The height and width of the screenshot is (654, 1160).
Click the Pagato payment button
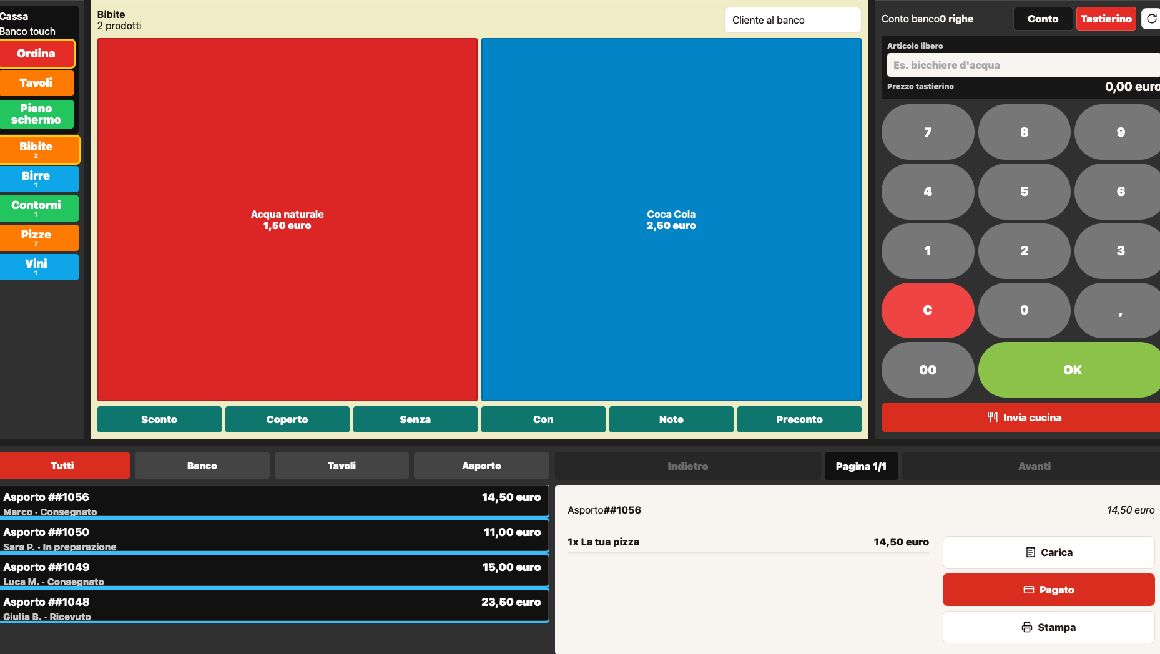(1048, 590)
